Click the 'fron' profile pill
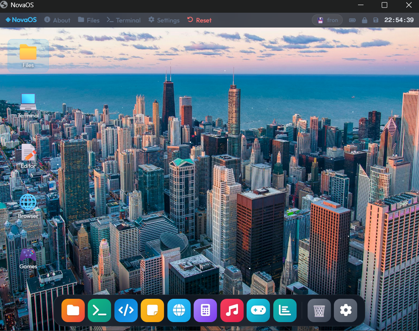 (x=327, y=20)
